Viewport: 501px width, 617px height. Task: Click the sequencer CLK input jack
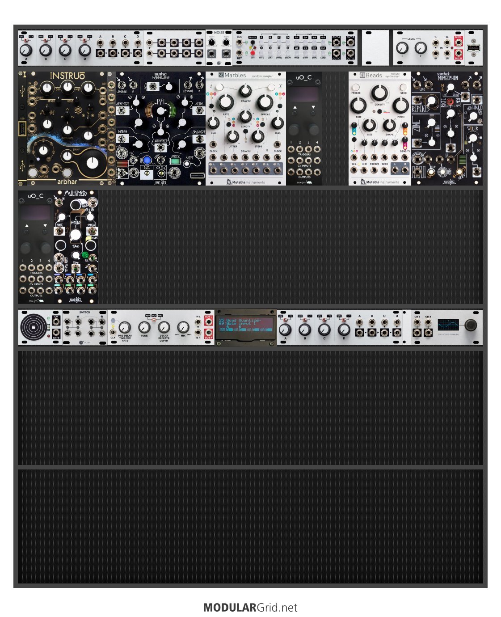pos(240,42)
